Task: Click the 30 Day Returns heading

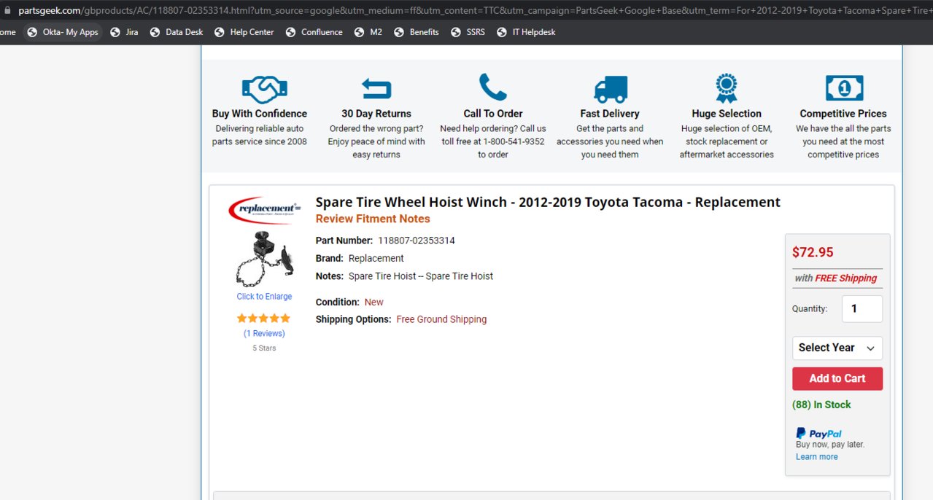Action: coord(376,114)
